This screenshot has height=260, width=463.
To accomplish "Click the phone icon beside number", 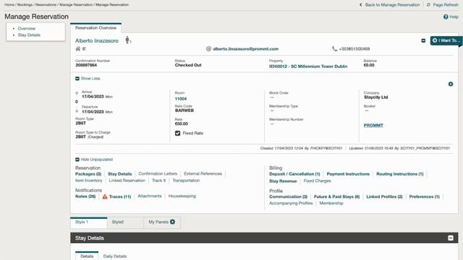I will pyautogui.click(x=334, y=48).
